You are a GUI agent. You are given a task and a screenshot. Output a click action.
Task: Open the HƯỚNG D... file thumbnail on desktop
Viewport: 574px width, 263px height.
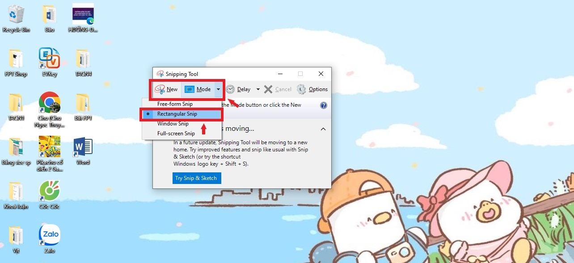(83, 18)
